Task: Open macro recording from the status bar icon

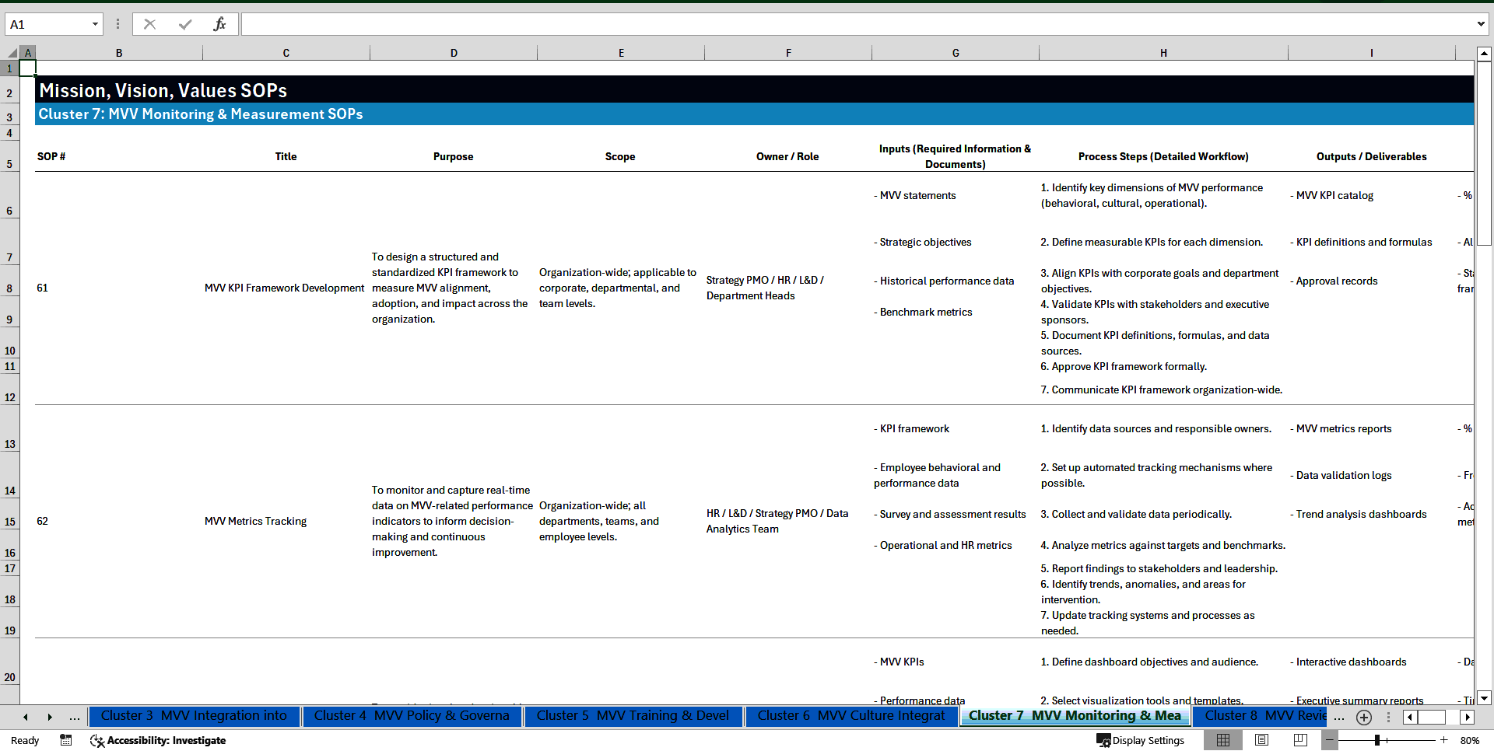Action: coord(66,740)
